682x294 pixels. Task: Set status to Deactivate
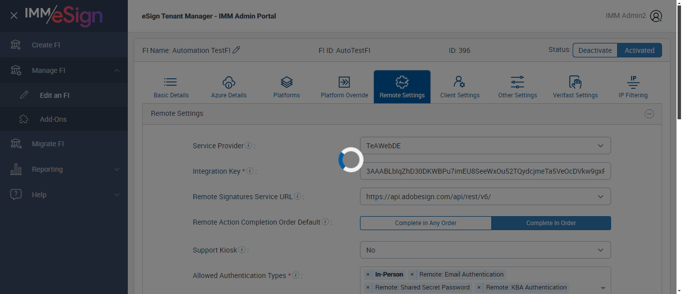point(595,50)
